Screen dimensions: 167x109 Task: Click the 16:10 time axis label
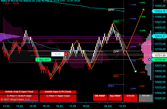click(x=46, y=106)
